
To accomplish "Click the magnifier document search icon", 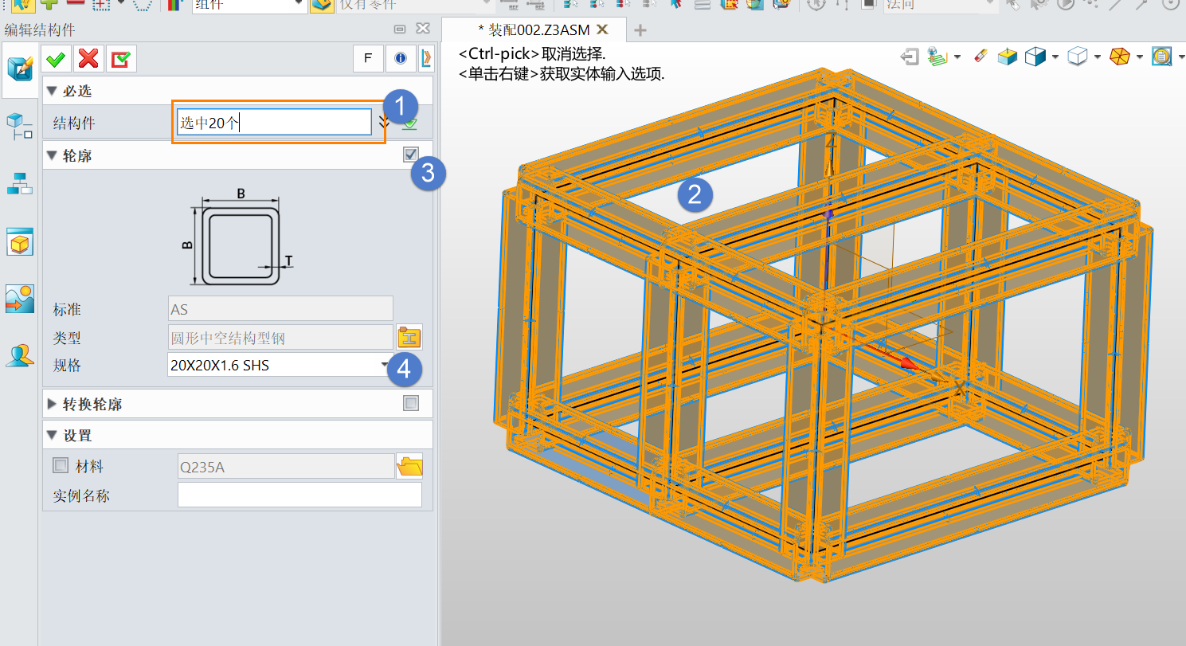I will pos(1163,57).
